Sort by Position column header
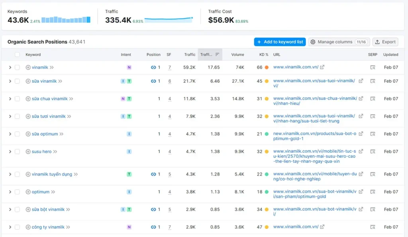408x237 pixels. tap(153, 54)
